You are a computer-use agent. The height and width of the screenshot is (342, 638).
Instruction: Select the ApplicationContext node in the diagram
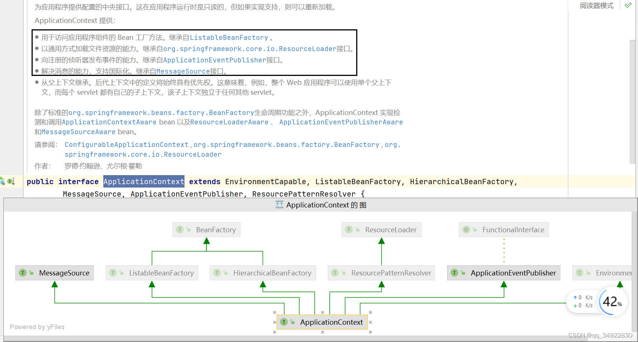[331, 322]
